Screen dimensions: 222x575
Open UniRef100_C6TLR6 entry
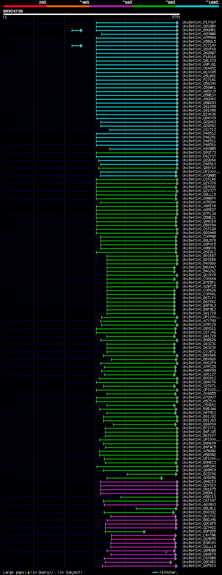click(199, 179)
